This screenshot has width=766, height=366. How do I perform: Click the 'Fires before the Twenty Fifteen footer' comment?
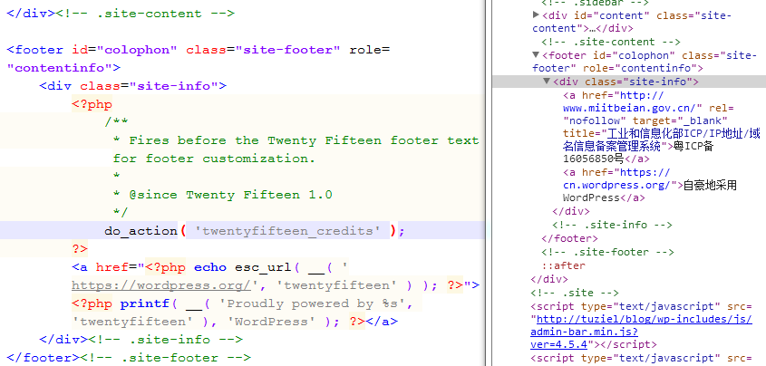point(296,140)
